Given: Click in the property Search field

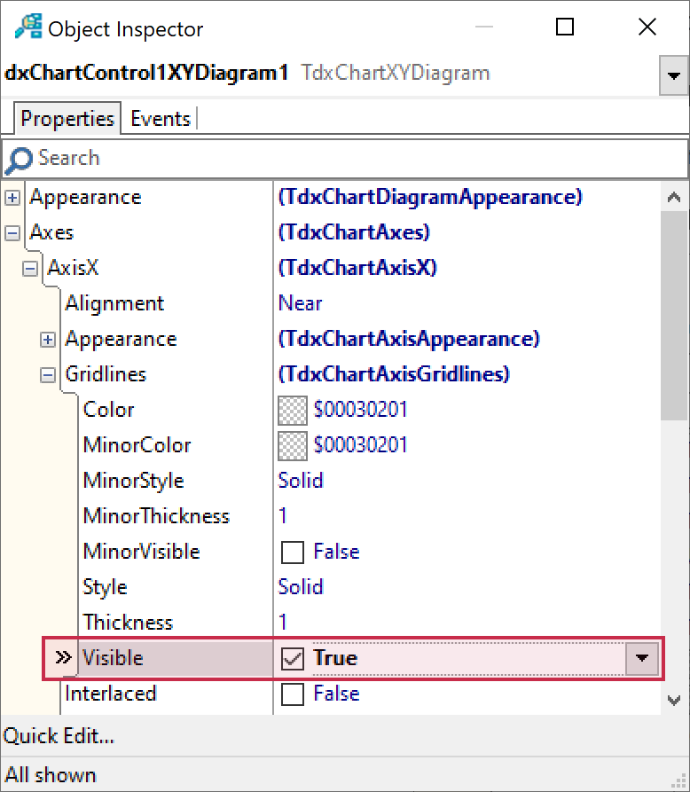Looking at the screenshot, I should click(x=355, y=159).
